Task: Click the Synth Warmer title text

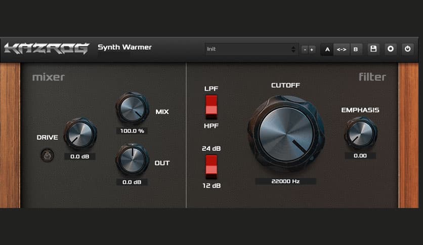Action: [124, 47]
